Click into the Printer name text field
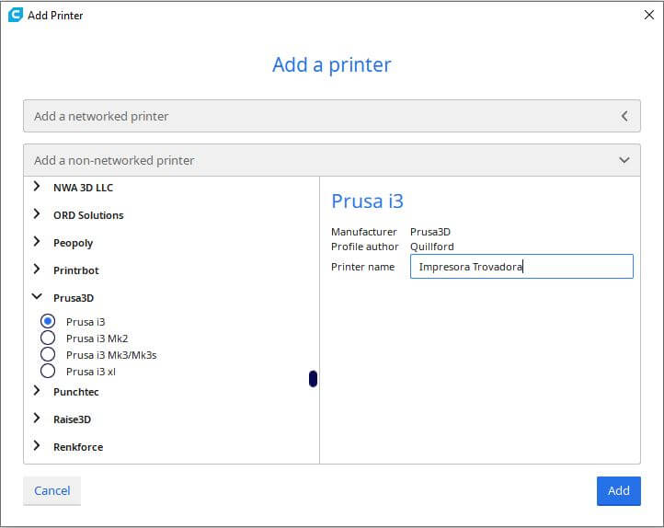 521,267
